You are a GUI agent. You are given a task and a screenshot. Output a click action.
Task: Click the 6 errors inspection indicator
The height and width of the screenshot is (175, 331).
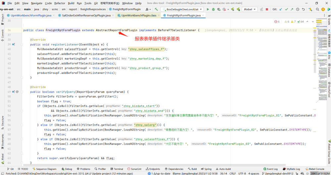(277, 21)
